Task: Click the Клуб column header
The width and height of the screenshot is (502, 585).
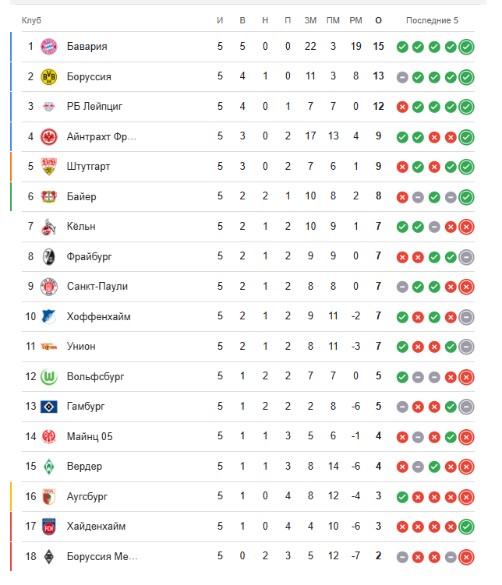Action: point(32,19)
